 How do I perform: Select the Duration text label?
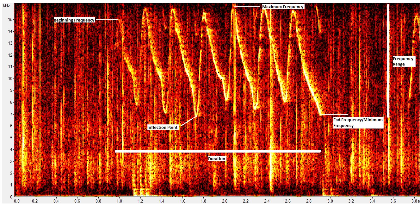click(x=217, y=159)
